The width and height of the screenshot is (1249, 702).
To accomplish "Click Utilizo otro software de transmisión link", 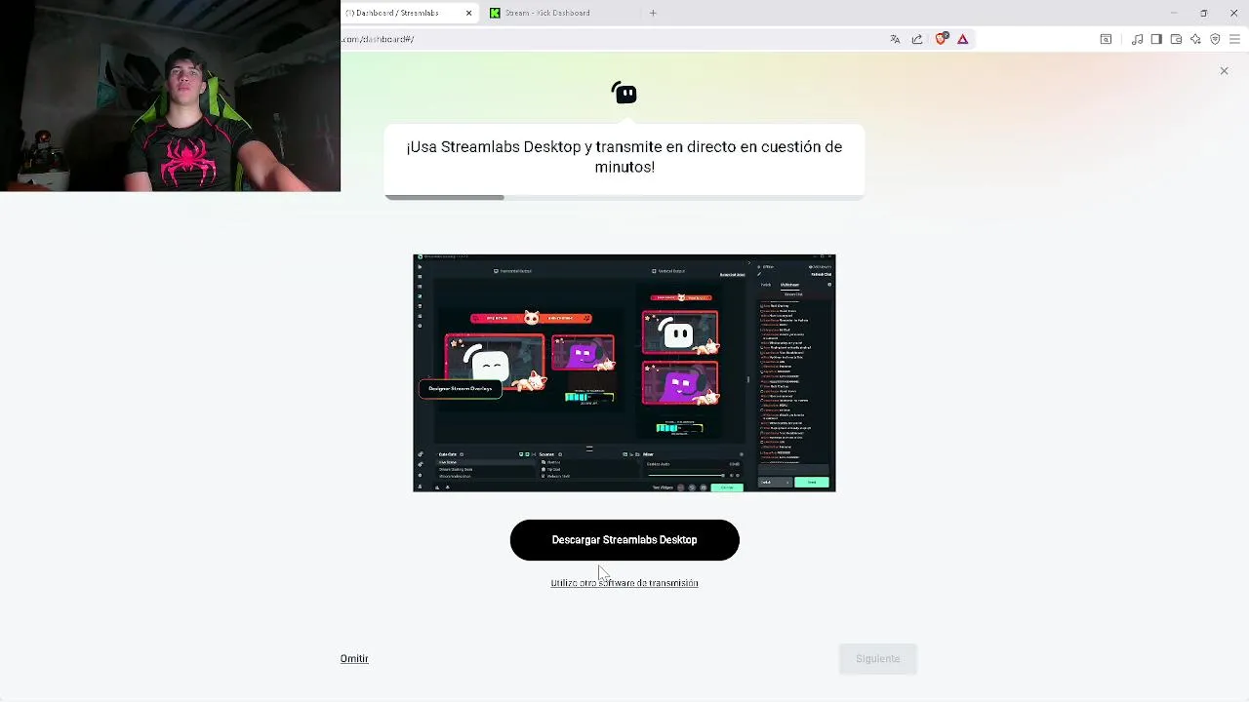I will point(624,583).
